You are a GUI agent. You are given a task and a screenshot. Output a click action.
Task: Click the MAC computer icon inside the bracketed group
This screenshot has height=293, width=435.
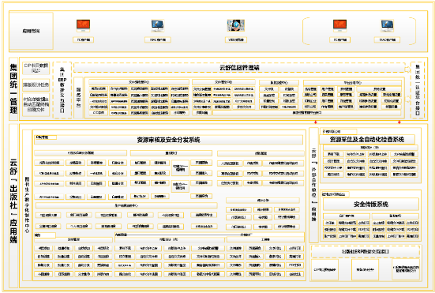click(387, 25)
